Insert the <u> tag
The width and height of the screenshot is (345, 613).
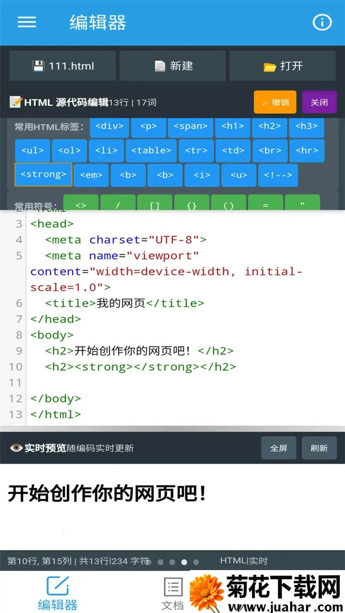(x=239, y=175)
